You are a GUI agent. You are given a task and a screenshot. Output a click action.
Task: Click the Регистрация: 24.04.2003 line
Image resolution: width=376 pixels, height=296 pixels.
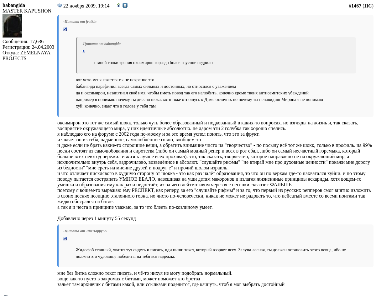(28, 47)
